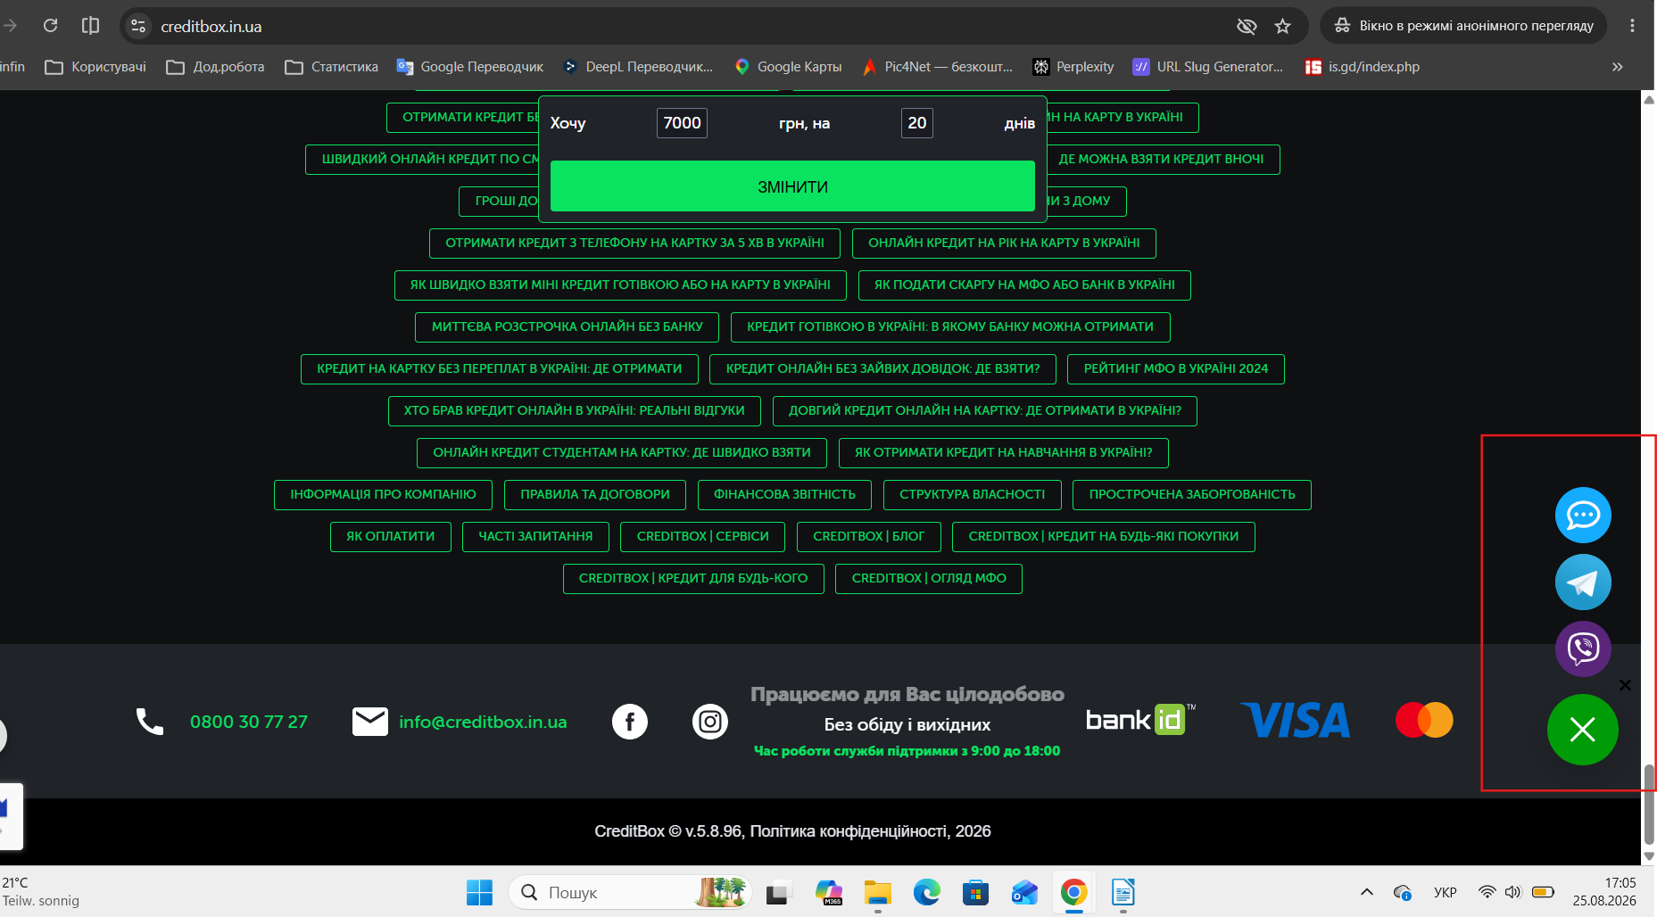Image resolution: width=1657 pixels, height=917 pixels.
Task: Click the taskbar Пошук search box
Action: (630, 892)
